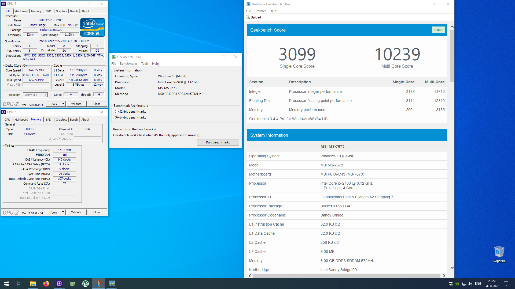Expand Tools dropdown arrow in top CPU-Z
The image size is (515, 289).
[x=63, y=104]
